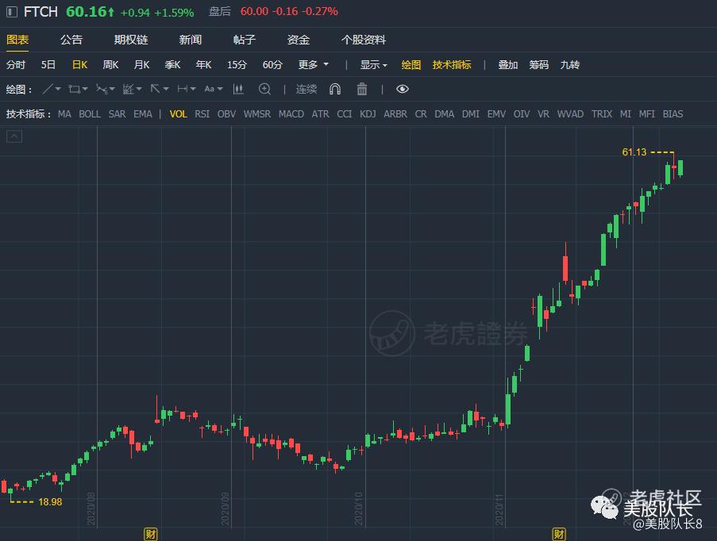Viewport: 717px width, 541px height.
Task: Click the candlestick style icon
Action: pyautogui.click(x=238, y=89)
